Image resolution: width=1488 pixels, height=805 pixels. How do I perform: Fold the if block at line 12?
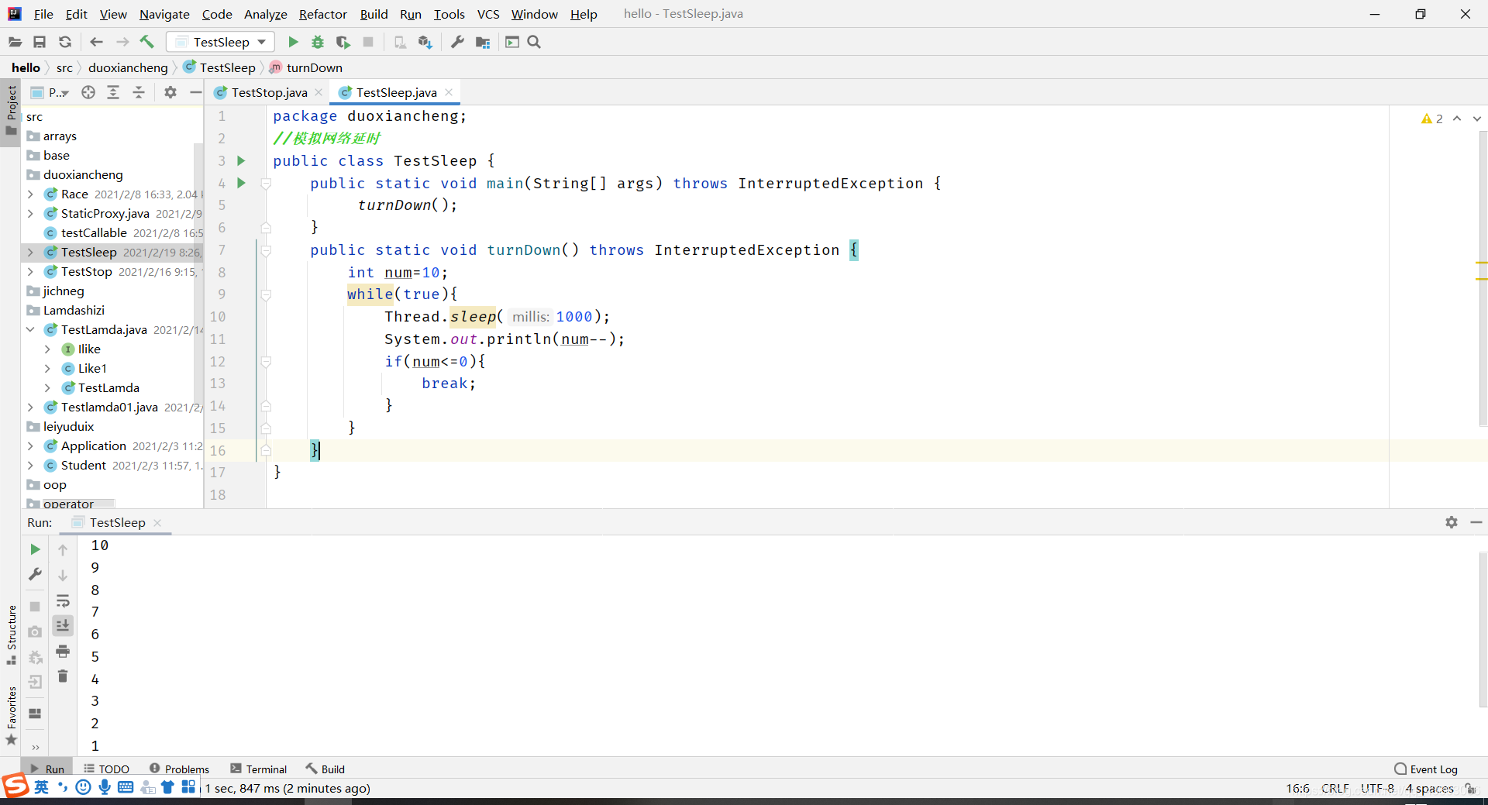(266, 361)
